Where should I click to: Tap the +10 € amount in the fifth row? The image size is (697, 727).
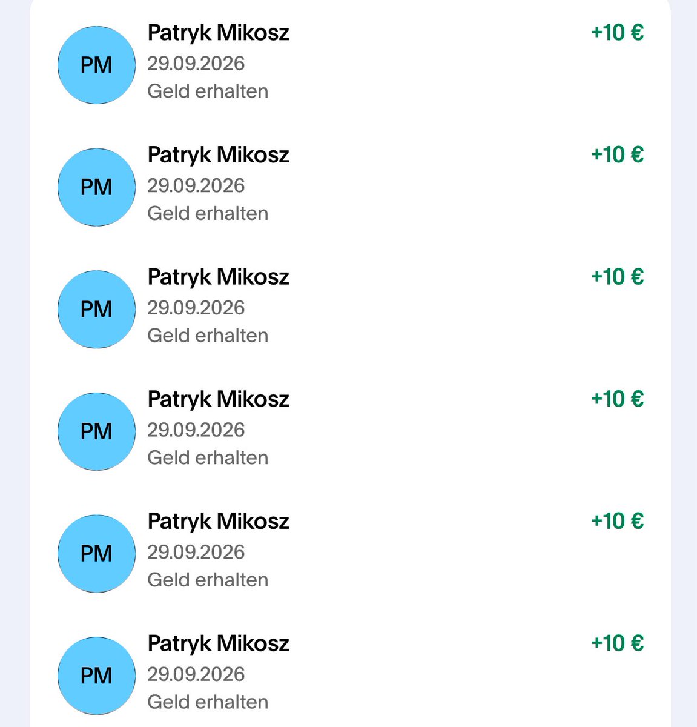(617, 521)
